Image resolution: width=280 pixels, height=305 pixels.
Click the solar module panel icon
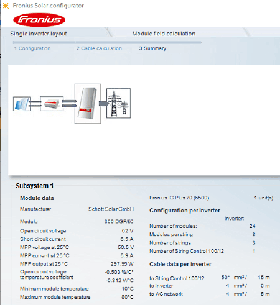22,104
